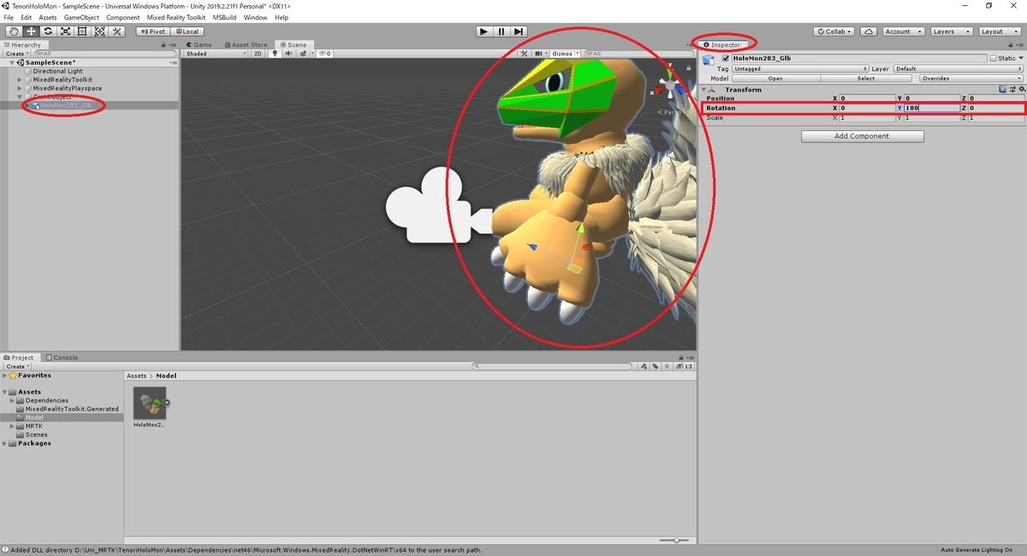This screenshot has height=556, width=1027.
Task: Open the Tag dropdown showing Untagged
Action: (800, 68)
